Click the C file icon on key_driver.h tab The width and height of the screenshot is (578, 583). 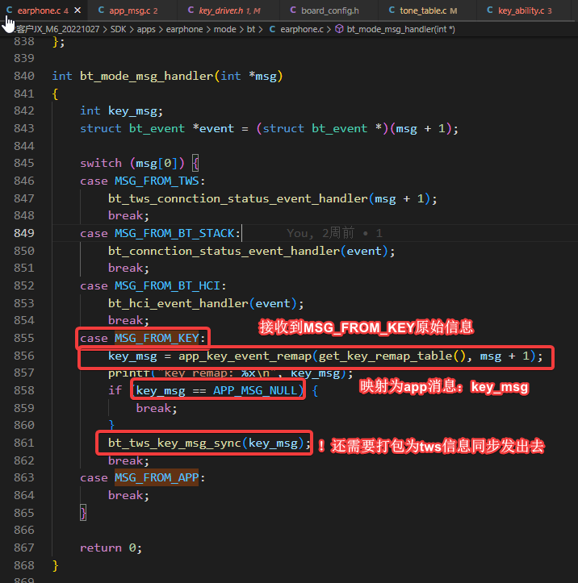point(191,10)
